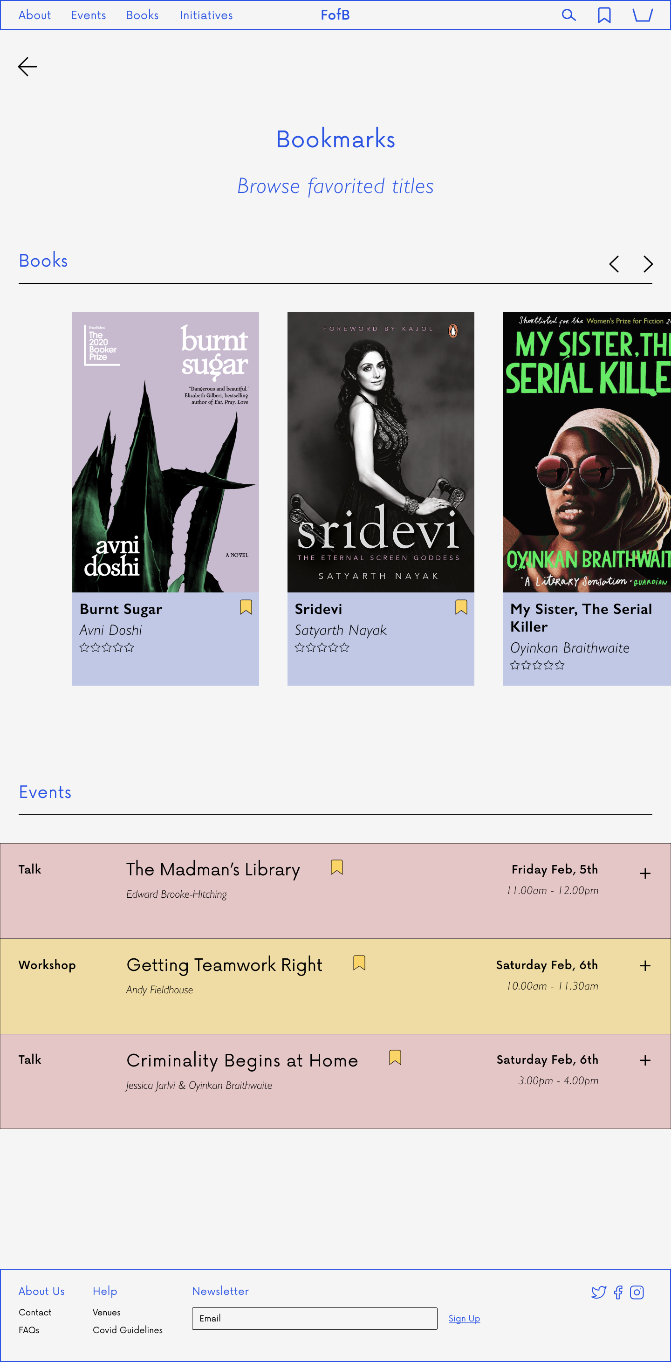Click the Workshop event type label
Image resolution: width=671 pixels, height=1362 pixels.
click(47, 965)
